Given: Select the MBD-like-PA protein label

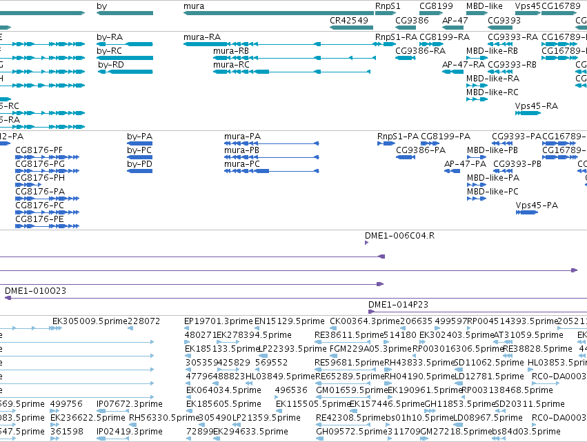Looking at the screenshot, I should click(493, 178).
